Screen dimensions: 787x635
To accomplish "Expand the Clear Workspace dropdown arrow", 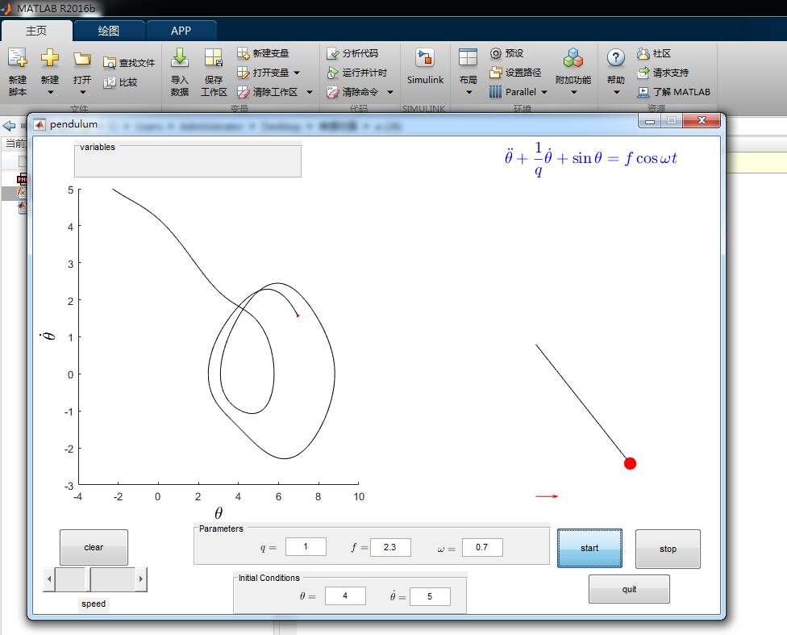I will pos(309,92).
